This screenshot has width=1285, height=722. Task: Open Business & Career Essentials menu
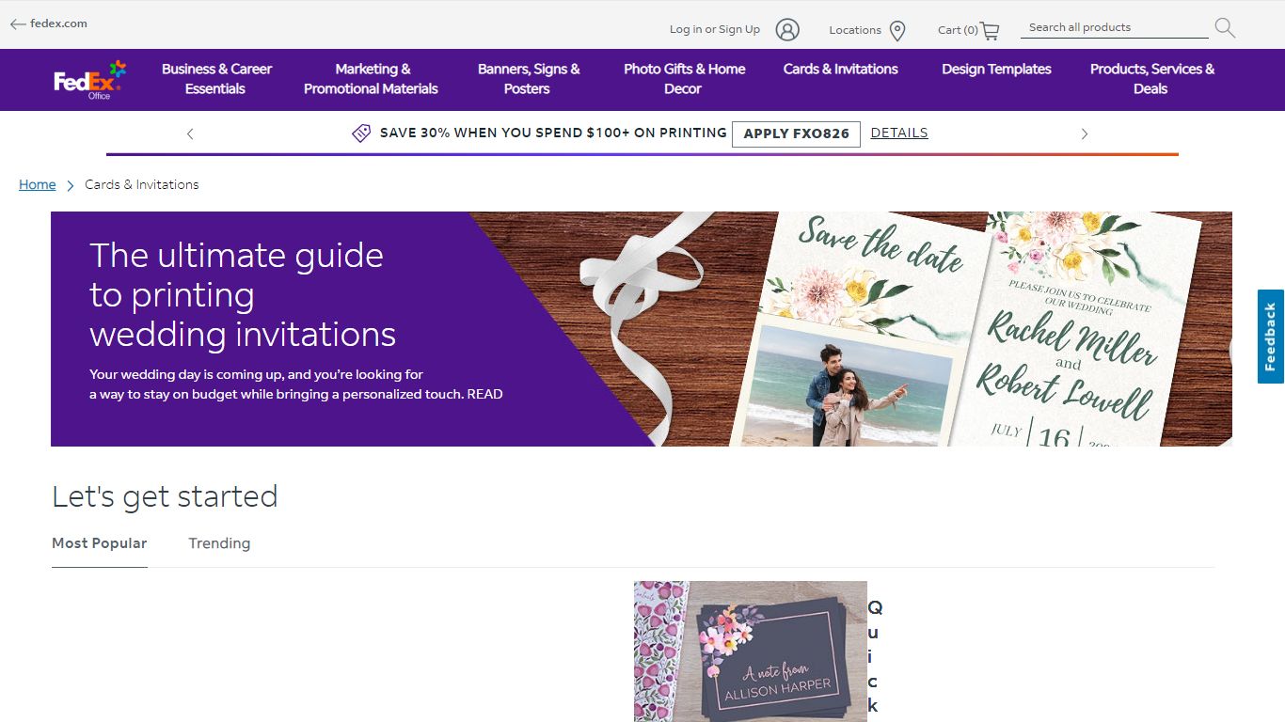click(x=216, y=79)
